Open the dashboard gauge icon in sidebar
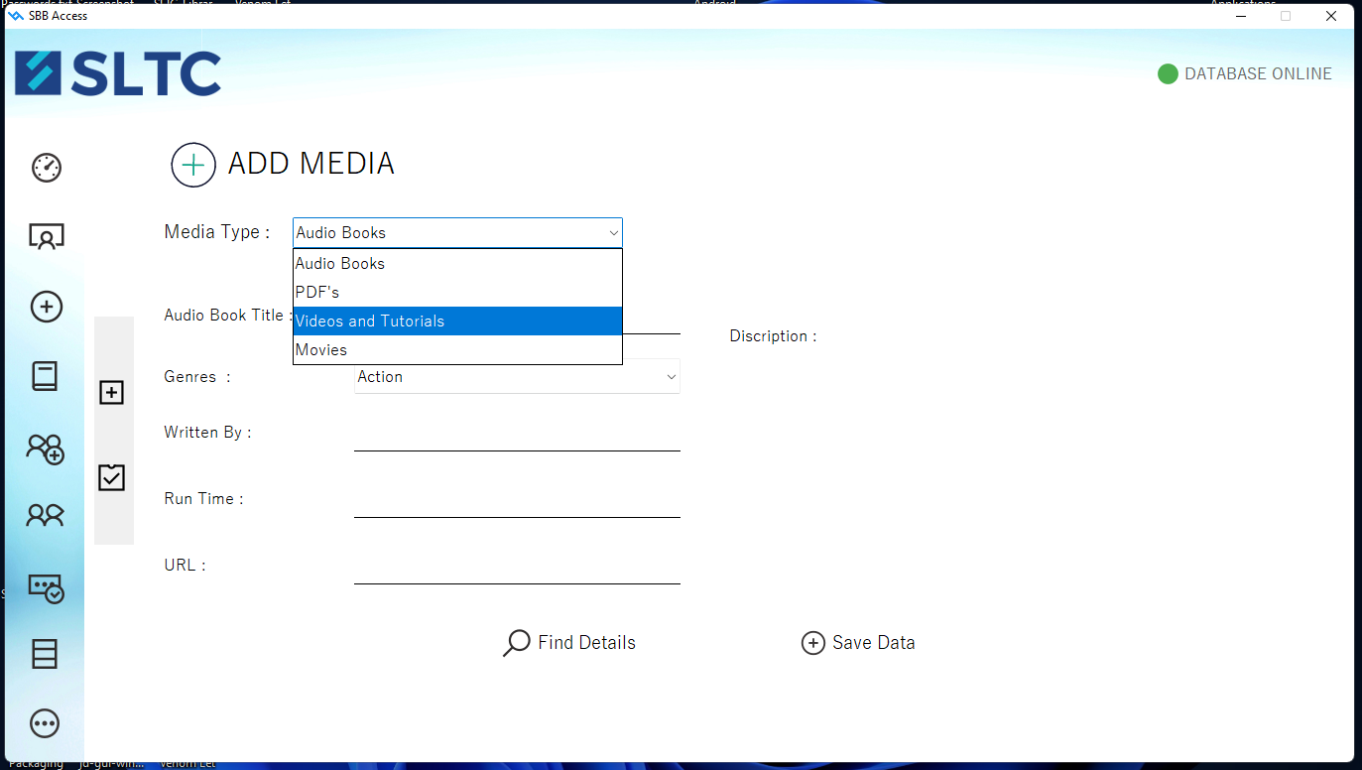Viewport: 1362px width, 770px height. (47, 168)
